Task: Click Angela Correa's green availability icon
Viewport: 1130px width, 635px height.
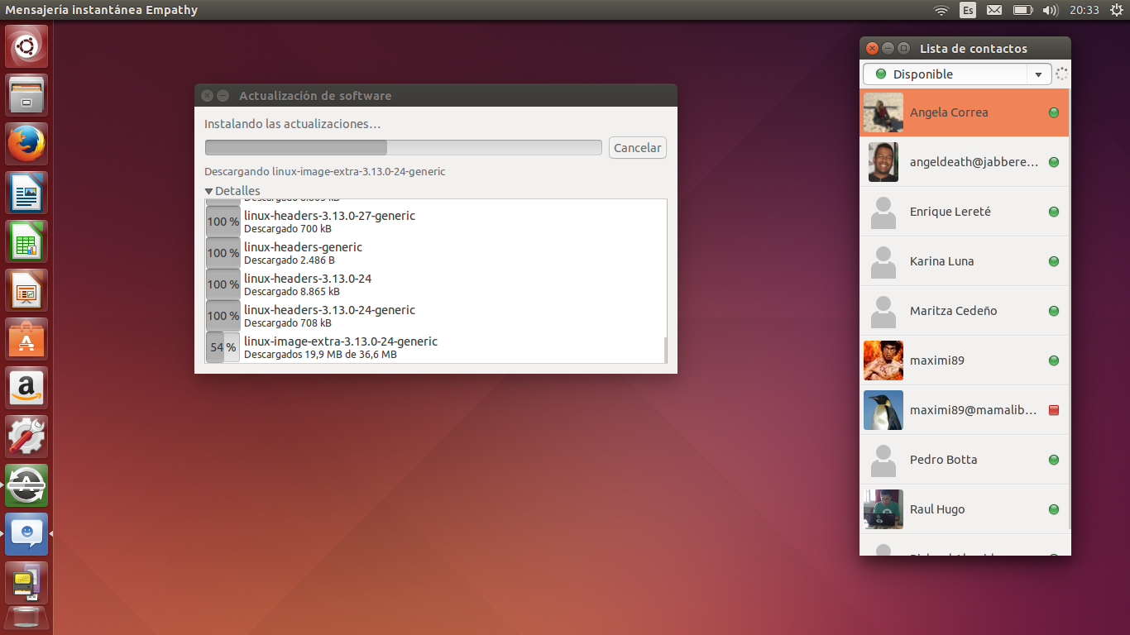Action: [x=1054, y=112]
